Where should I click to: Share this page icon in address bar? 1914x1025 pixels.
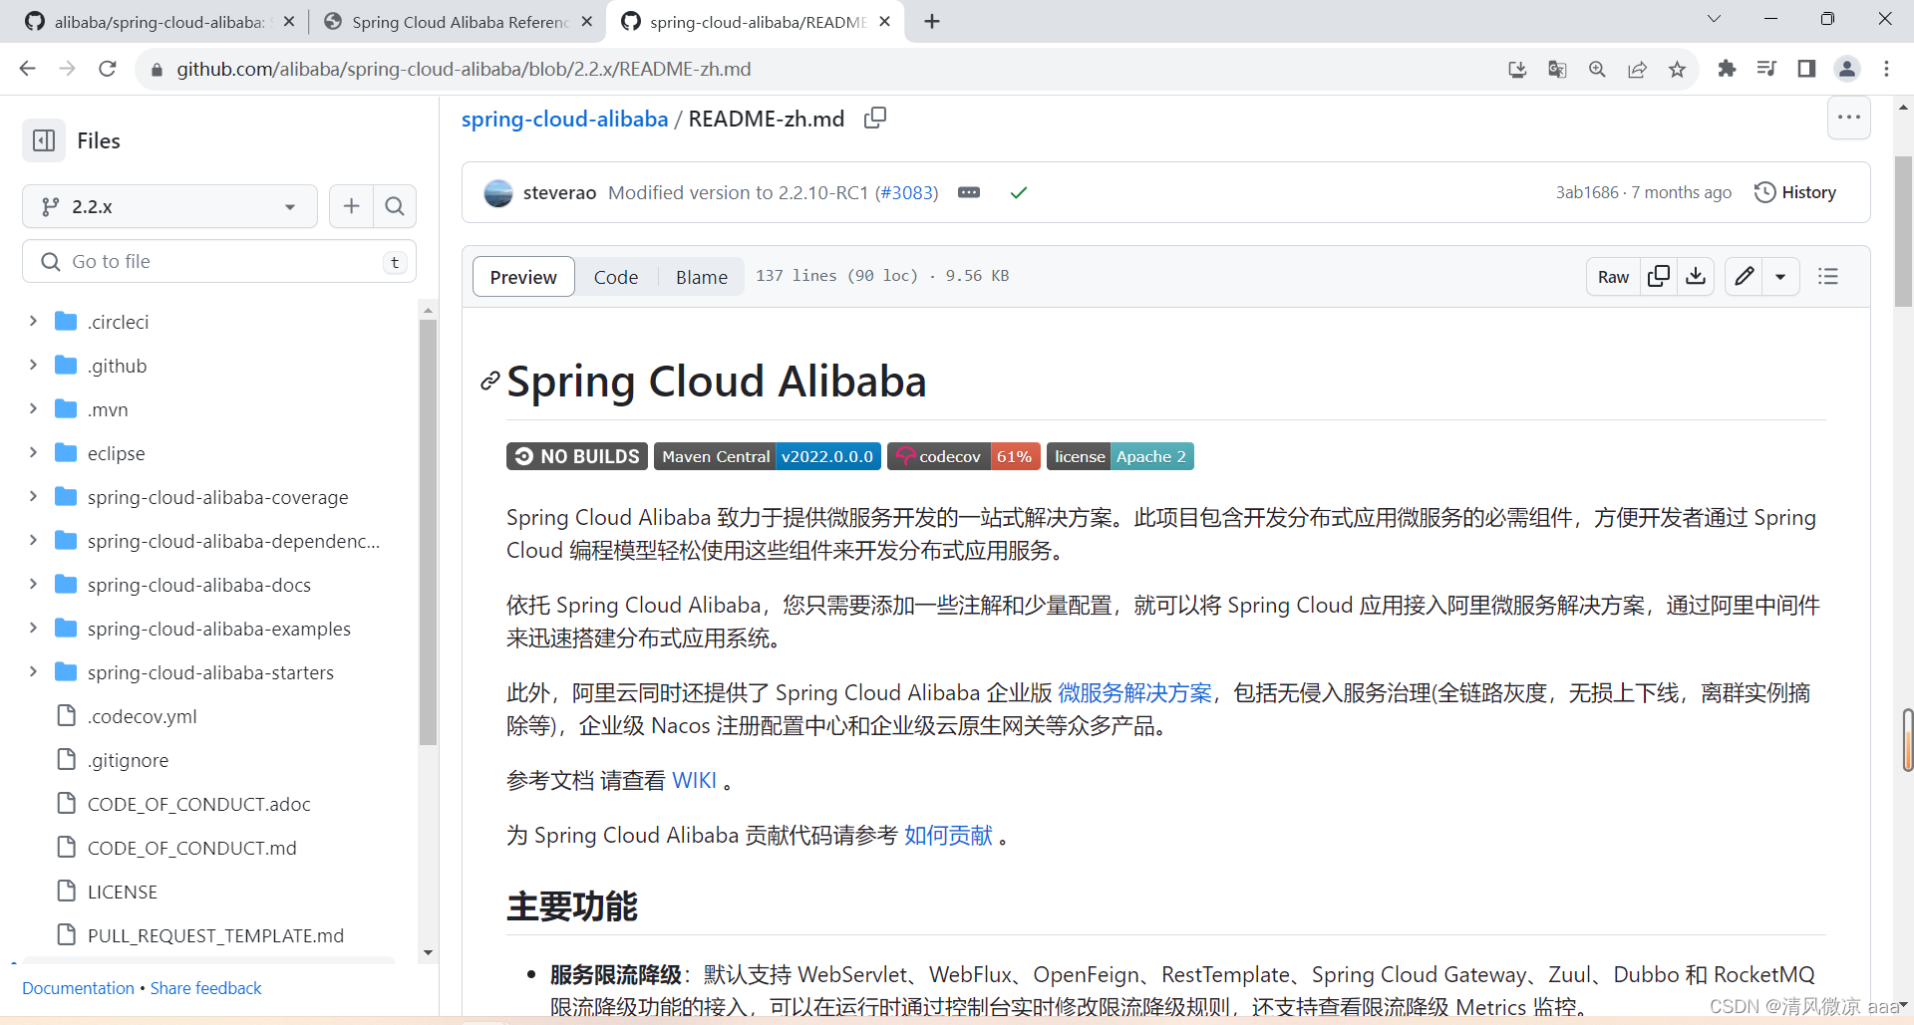click(x=1637, y=69)
